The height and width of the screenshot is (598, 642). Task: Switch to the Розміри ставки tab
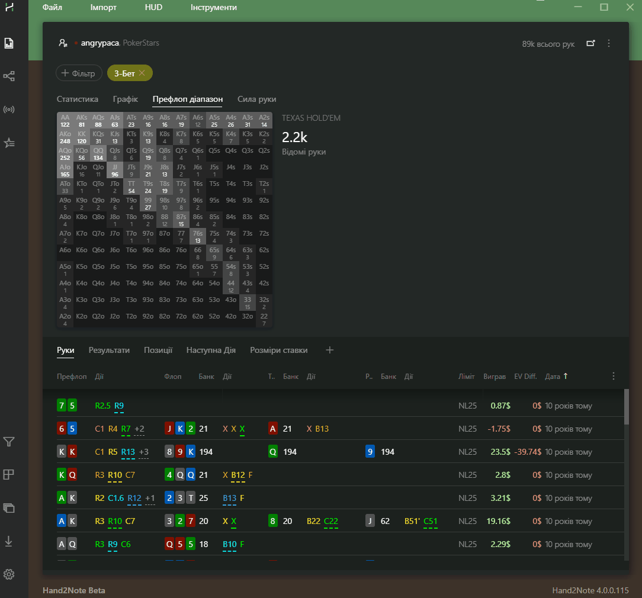(279, 350)
